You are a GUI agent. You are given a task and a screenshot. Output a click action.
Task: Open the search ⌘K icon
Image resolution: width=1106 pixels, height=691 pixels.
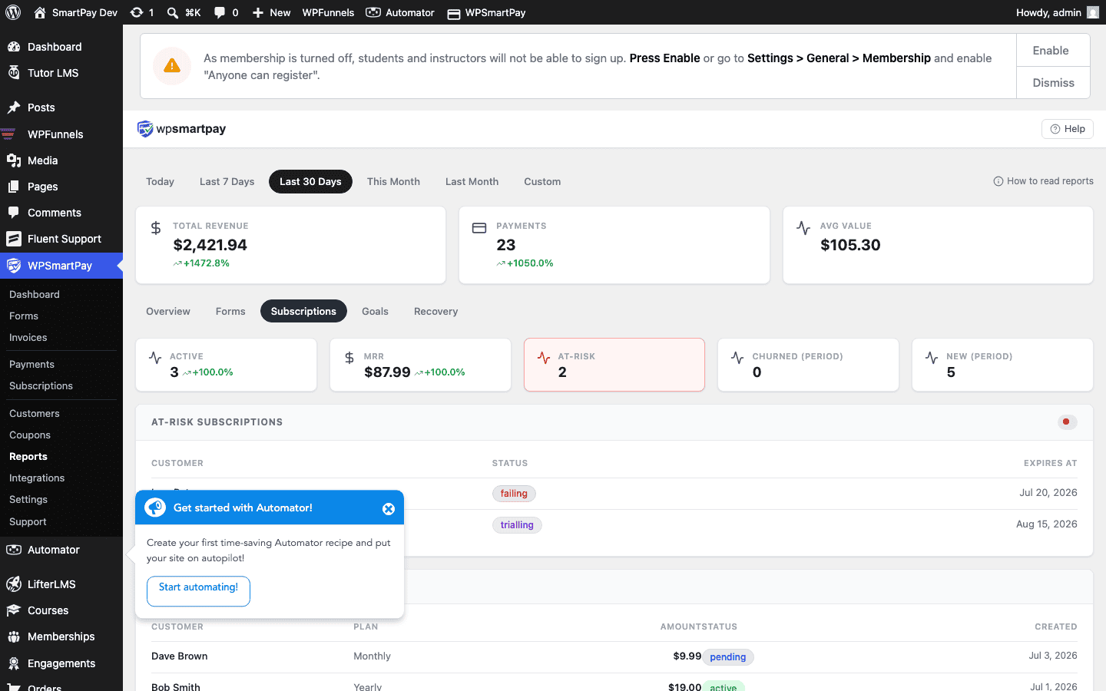tap(173, 12)
